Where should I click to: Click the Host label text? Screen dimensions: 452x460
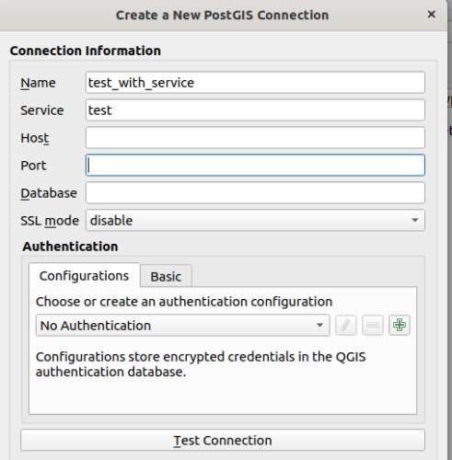point(35,138)
